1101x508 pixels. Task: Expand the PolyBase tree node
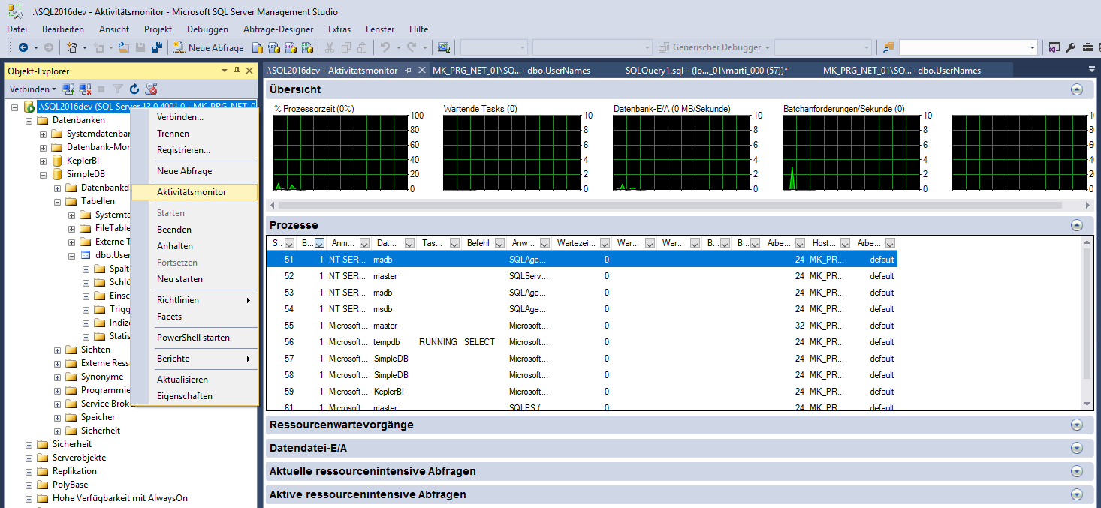[x=29, y=485]
